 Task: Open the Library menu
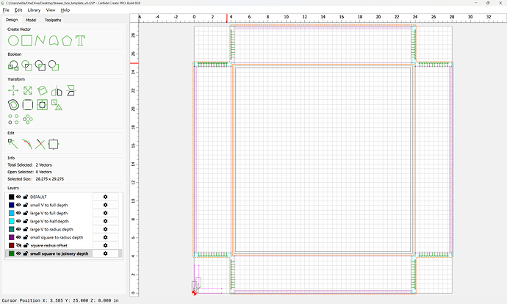(x=34, y=10)
